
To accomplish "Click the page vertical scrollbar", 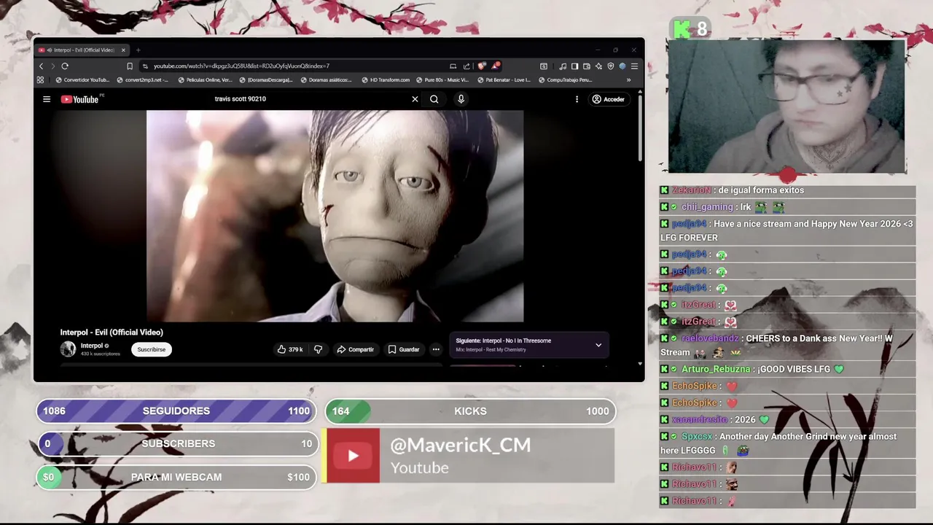I will coord(640,128).
